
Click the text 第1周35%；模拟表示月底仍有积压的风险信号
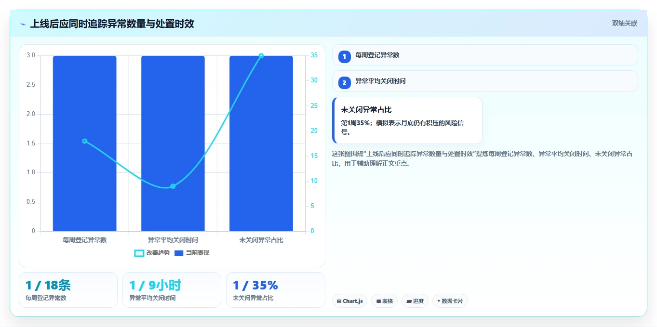[402, 127]
